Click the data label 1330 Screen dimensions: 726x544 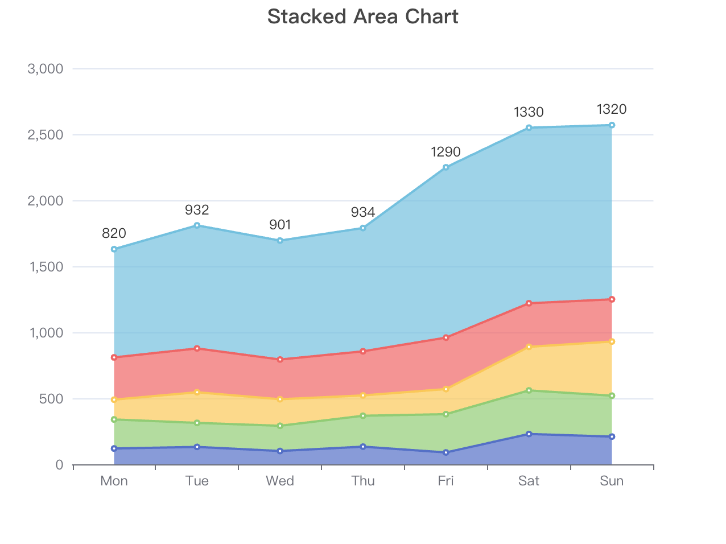point(529,112)
